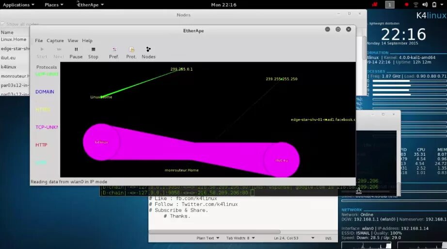This screenshot has width=447, height=249.
Task: Open the Pref. preferences toolbar icon
Action: coord(114,53)
